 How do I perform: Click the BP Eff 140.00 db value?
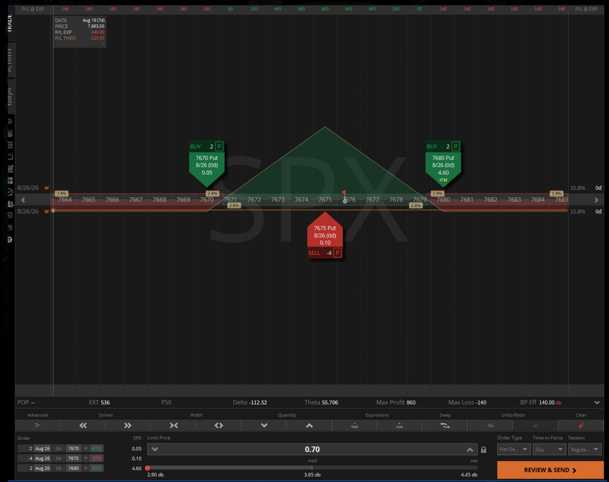point(550,402)
